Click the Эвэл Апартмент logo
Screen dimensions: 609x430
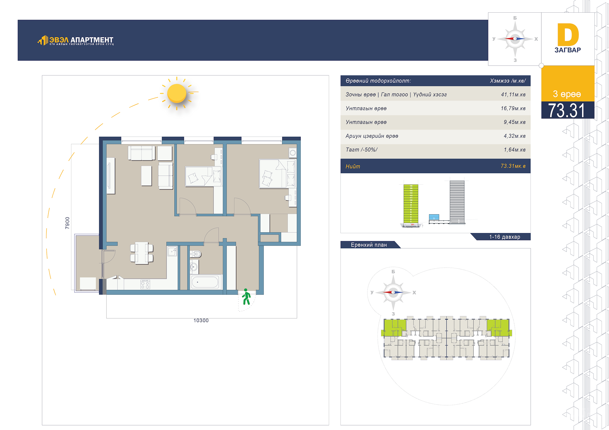(75, 40)
